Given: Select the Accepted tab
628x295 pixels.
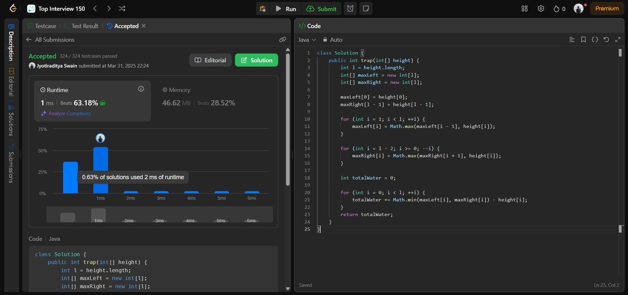Looking at the screenshot, I should [x=122, y=26].
